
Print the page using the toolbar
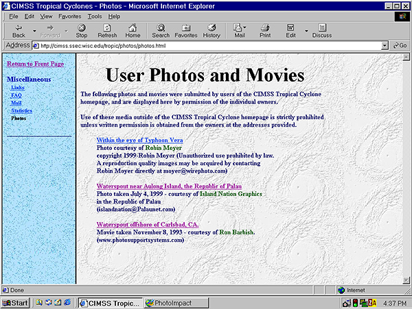point(265,30)
